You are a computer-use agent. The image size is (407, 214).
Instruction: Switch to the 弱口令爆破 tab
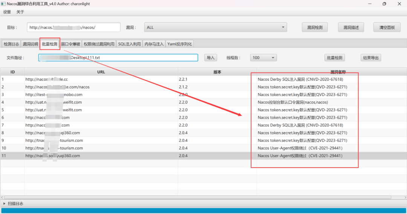[70, 44]
